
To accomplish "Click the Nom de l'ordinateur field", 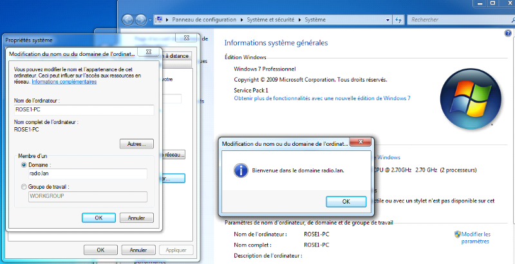I will pyautogui.click(x=84, y=110).
